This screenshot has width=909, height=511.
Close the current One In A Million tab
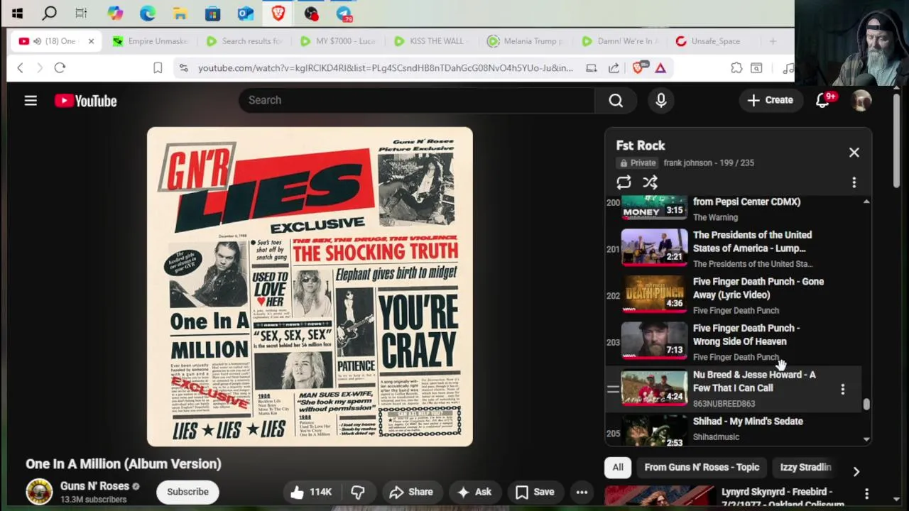point(91,41)
